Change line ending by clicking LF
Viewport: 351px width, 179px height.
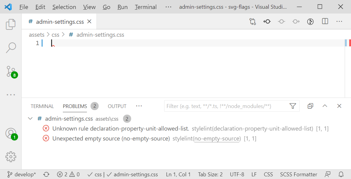[x=254, y=174]
